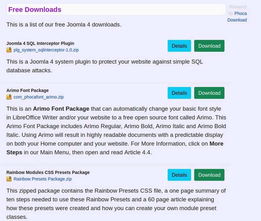Click the Free Downloads heading
This screenshot has width=261, height=221.
35,10
